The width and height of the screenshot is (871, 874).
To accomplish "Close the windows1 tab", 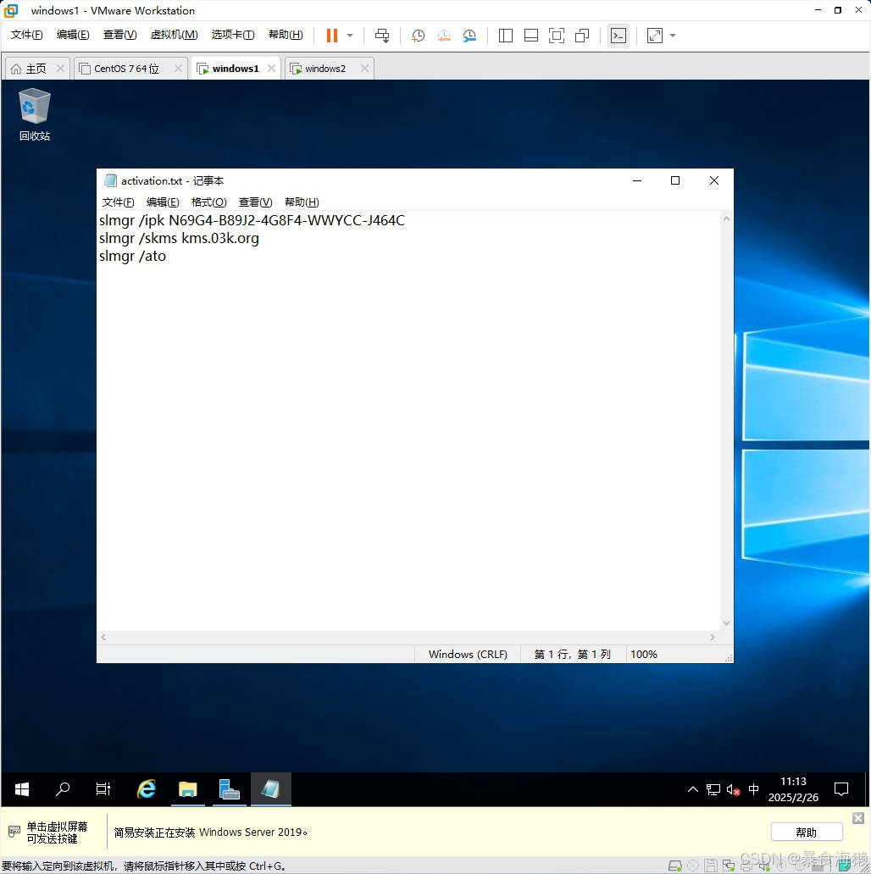I will (x=272, y=68).
